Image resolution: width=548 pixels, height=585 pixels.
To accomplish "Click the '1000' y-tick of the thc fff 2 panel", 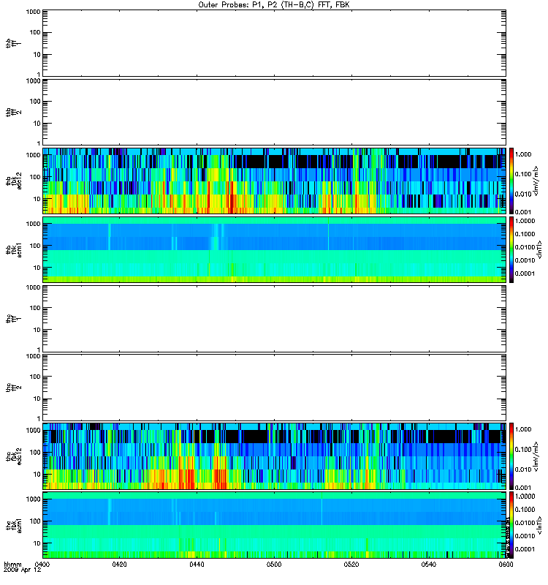I will (x=33, y=356).
